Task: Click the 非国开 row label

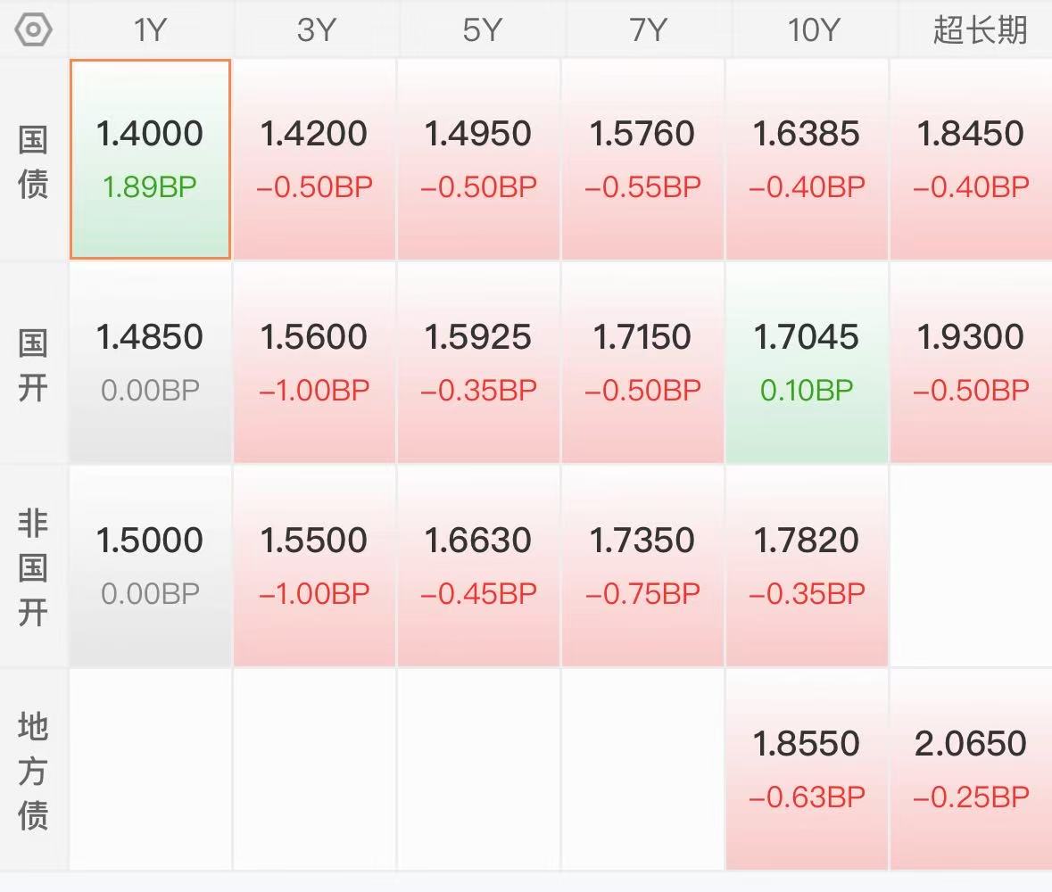Action: [33, 567]
